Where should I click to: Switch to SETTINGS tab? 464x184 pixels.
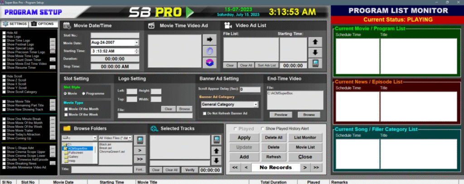coord(14,24)
